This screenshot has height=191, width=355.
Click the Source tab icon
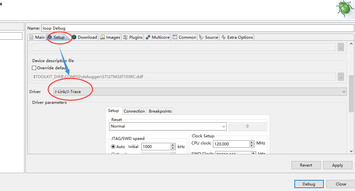[x=201, y=37]
